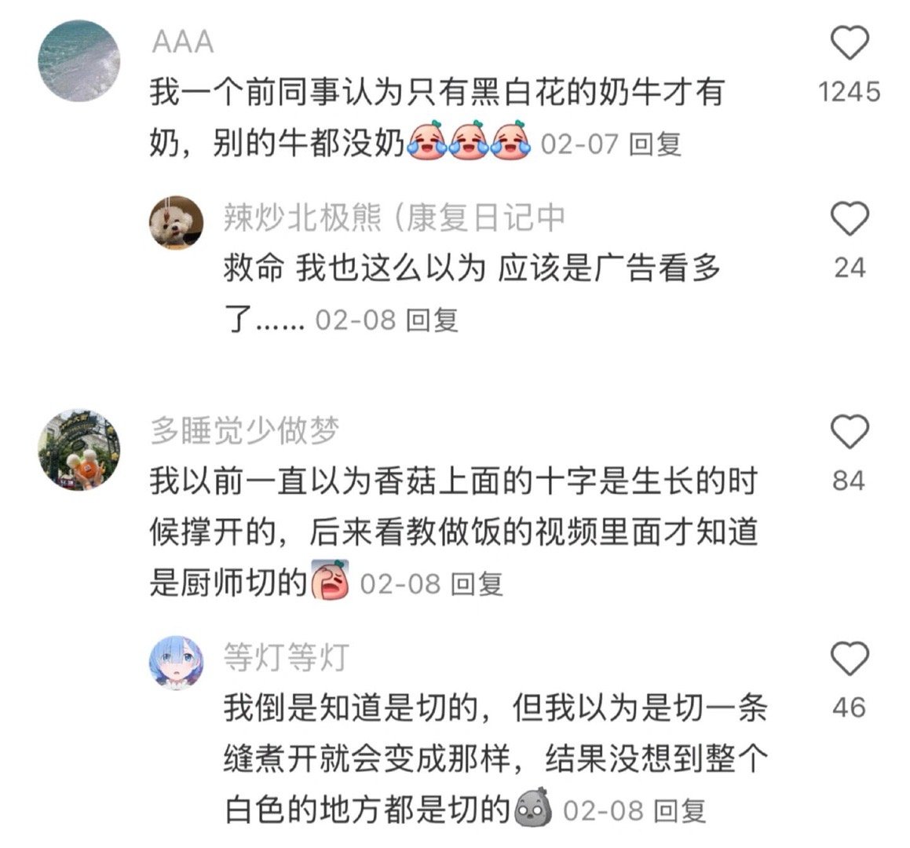The width and height of the screenshot is (910, 848).
Task: Open the username 辣炒北极熊
Action: (302, 217)
